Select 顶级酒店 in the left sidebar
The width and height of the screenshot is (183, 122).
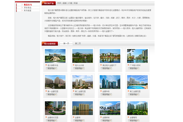pyautogui.click(x=28, y=8)
